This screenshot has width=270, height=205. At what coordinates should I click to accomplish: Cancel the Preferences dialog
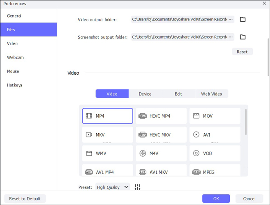[x=250, y=198]
